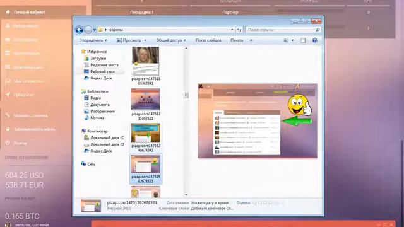Open Документы library
Viewport: 404px width, 227px height.
[x=100, y=105]
